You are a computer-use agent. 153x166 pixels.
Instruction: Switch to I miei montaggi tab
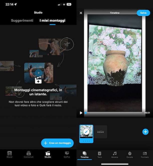(x=52, y=20)
